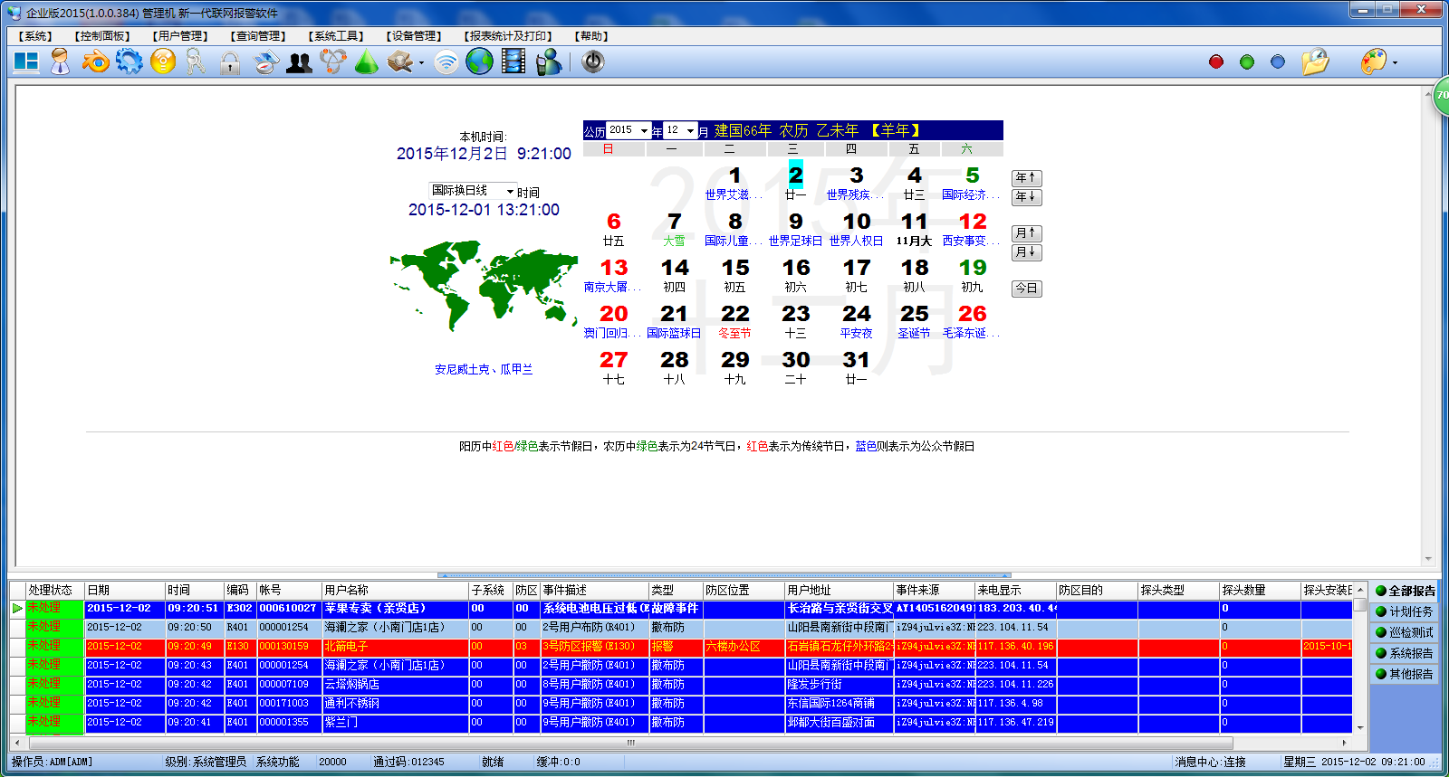Open the 报表统计及打印 menu
The image size is (1449, 777).
coord(508,36)
